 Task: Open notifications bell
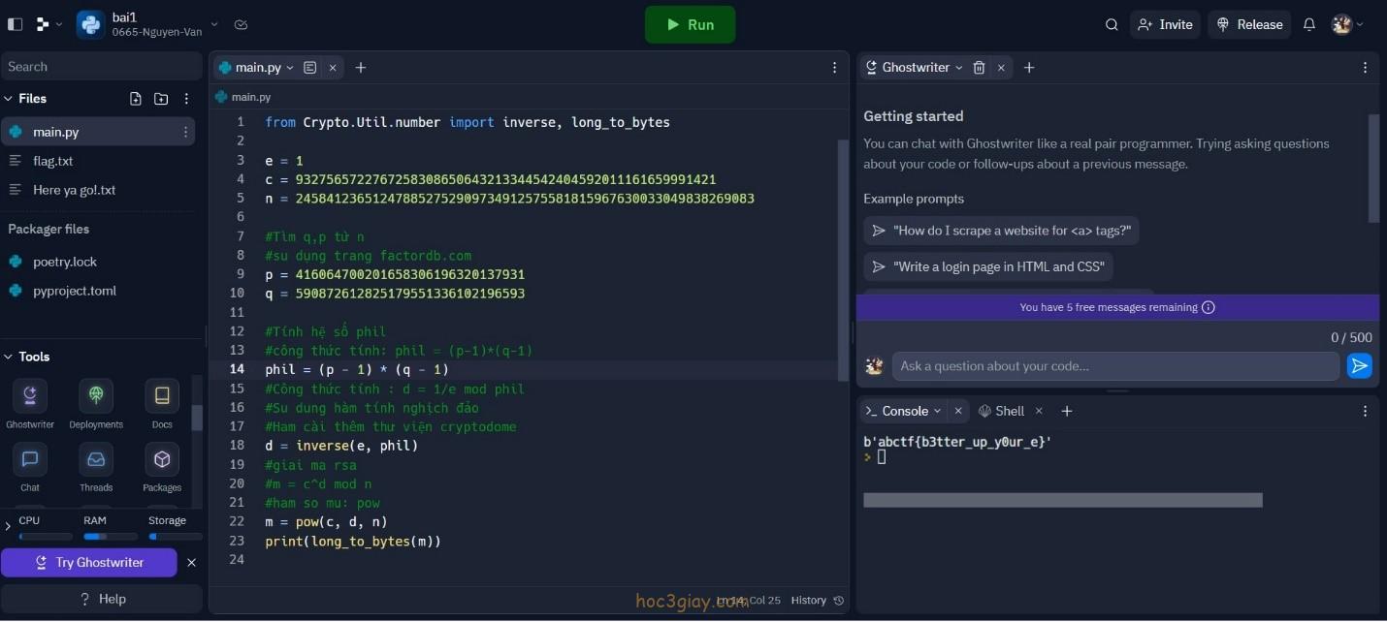[1309, 25]
